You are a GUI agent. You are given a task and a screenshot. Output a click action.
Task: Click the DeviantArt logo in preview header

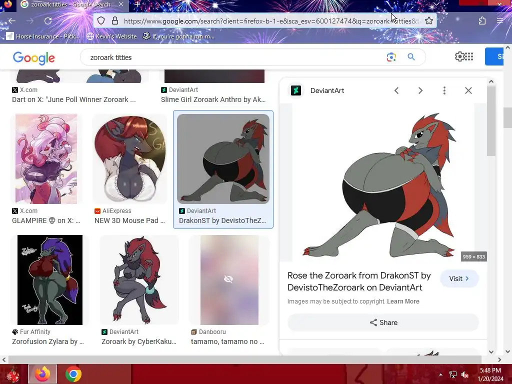[296, 90]
